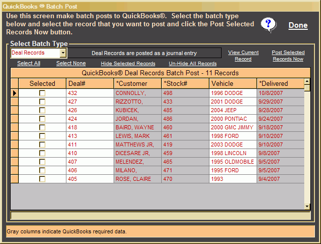Click customer cell ROSE, CLAIRE
Screen dimensions: 321x244
[x=137, y=179]
